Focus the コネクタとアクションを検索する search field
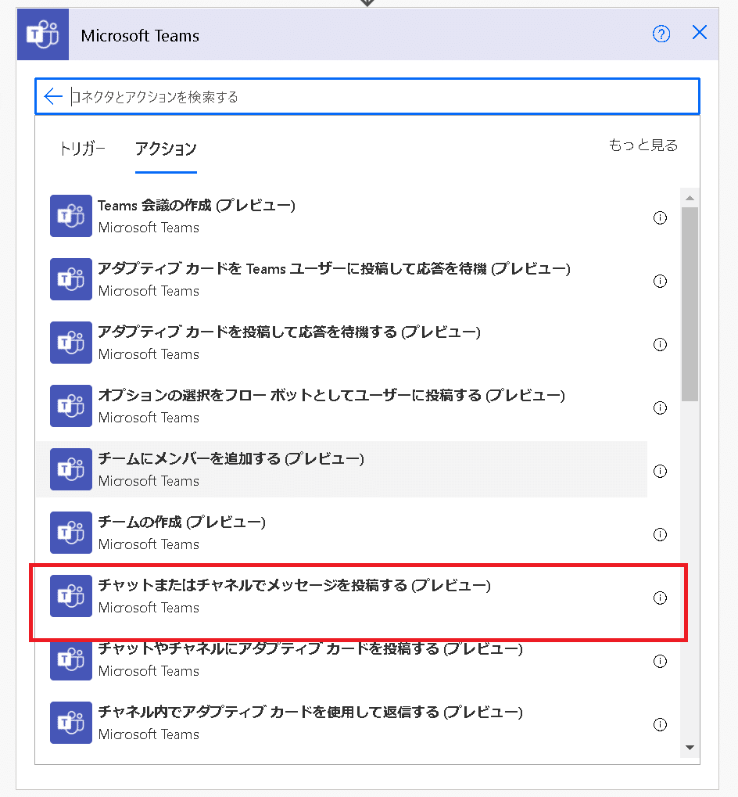This screenshot has height=797, width=738. click(367, 96)
